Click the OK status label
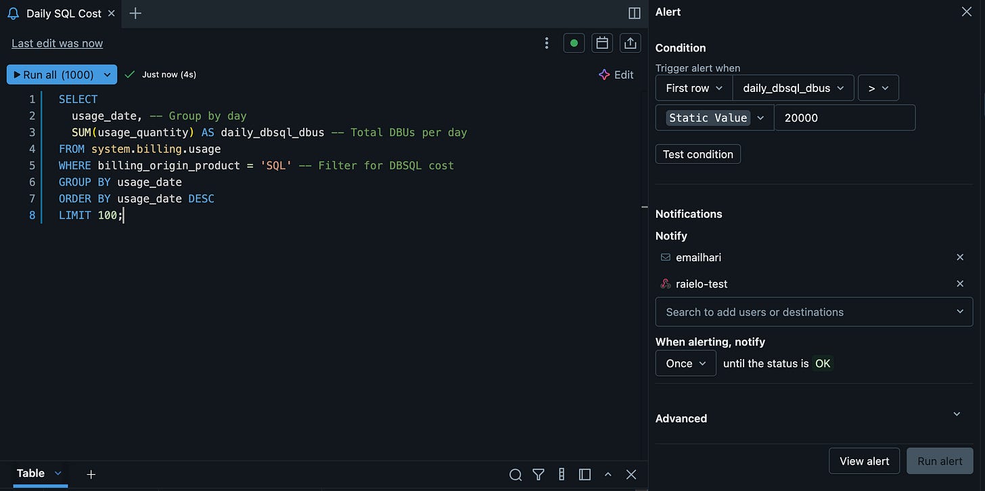This screenshot has height=491, width=985. (823, 363)
